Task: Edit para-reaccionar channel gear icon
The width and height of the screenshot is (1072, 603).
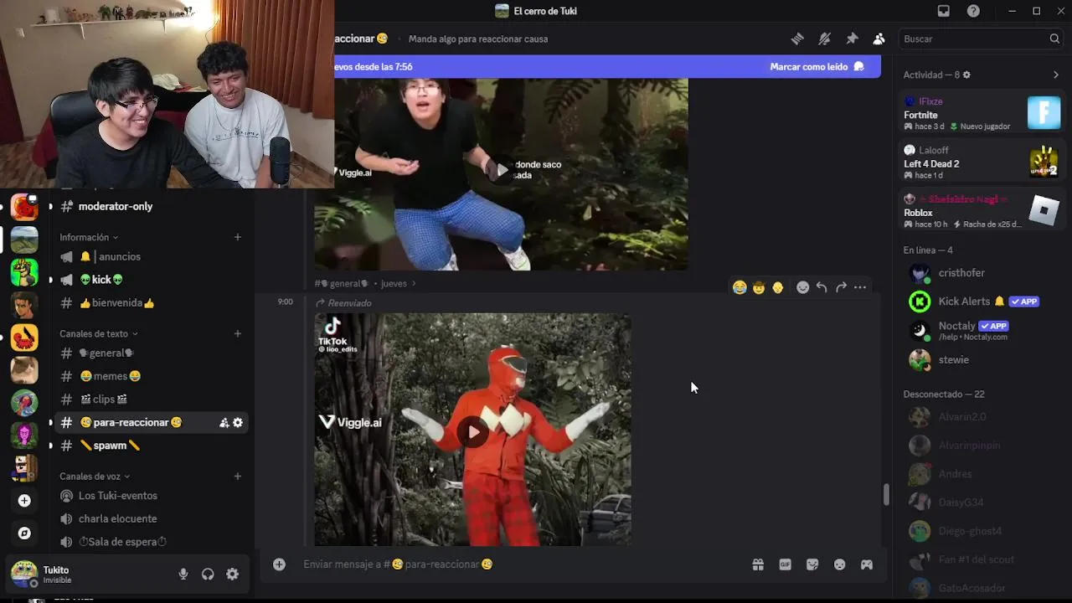Action: 238,423
